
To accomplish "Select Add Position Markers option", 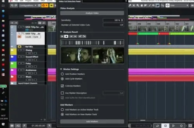I will (62, 74).
